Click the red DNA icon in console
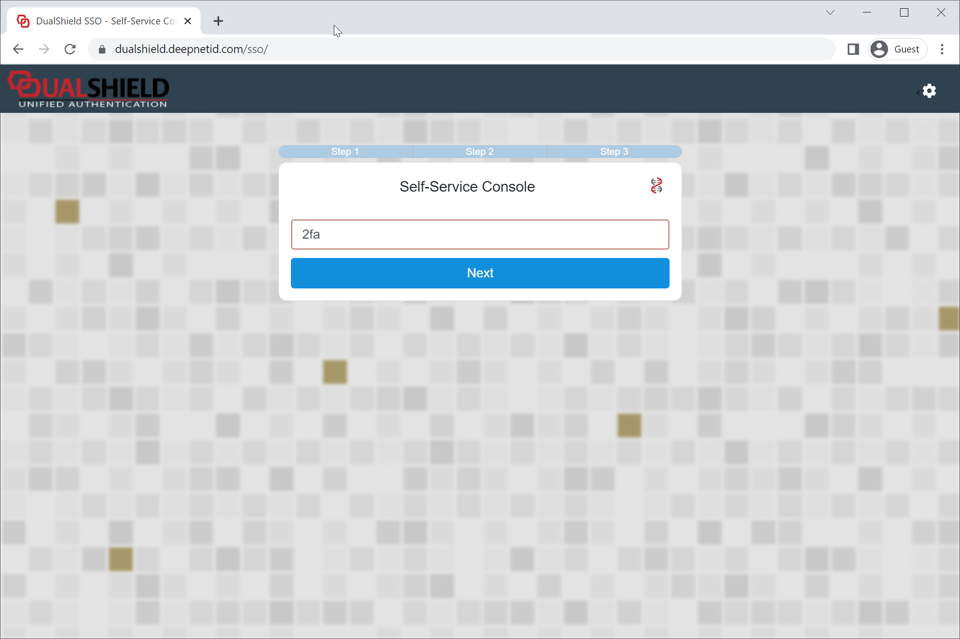Image resolution: width=960 pixels, height=639 pixels. (656, 186)
